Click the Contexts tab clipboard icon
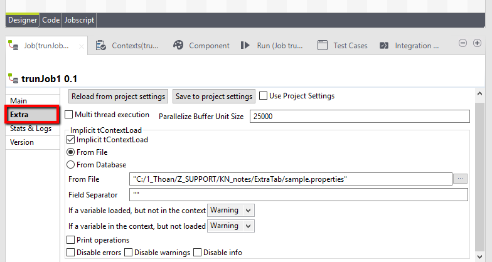Image resolution: width=492 pixels, height=262 pixels. pyautogui.click(x=100, y=46)
